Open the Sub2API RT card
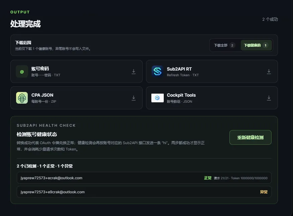The height and width of the screenshot is (216, 293). pyautogui.click(x=212, y=72)
